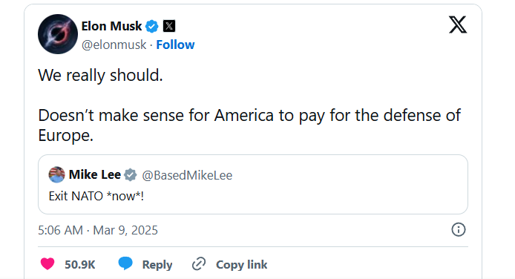Open the @elonmusk handle link
515x279 pixels.
tap(114, 45)
